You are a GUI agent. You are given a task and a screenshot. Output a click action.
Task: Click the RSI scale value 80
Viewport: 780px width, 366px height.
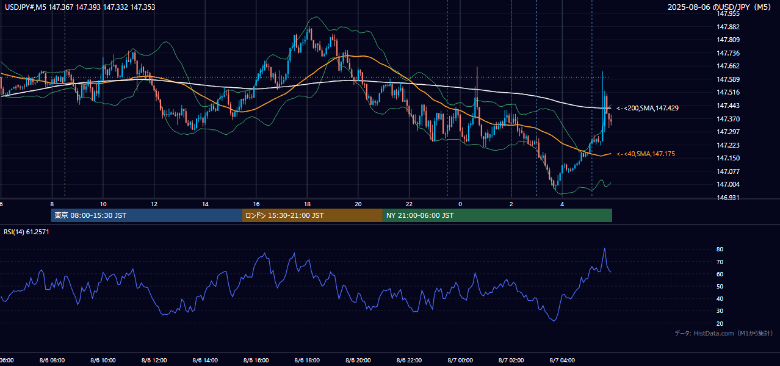pos(720,249)
